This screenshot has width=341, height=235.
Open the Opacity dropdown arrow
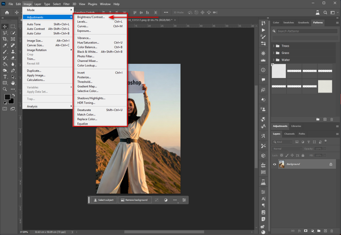pyautogui.click(x=325, y=149)
